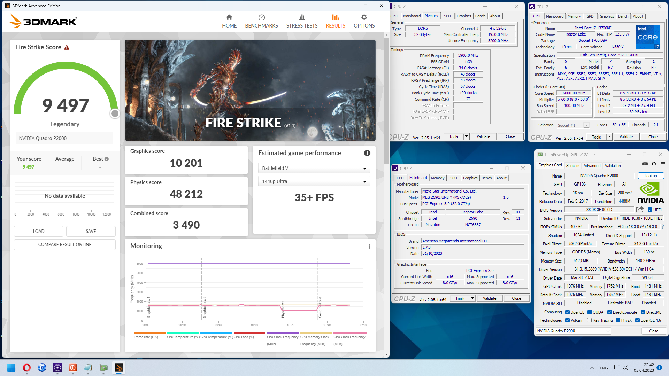Switch to Bench tab in CPU-Z CPU window
The width and height of the screenshot is (669, 376).
pos(623,16)
